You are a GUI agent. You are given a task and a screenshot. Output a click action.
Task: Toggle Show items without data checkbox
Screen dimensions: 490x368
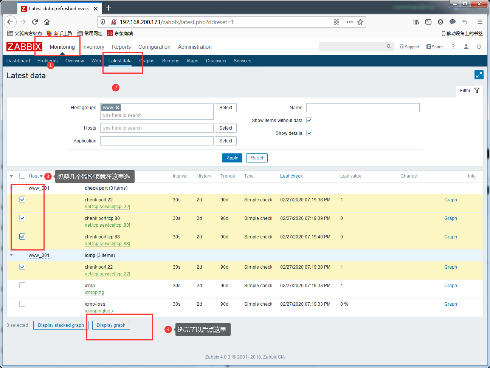pos(309,120)
